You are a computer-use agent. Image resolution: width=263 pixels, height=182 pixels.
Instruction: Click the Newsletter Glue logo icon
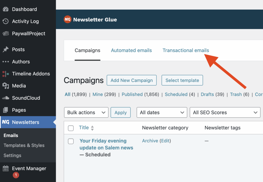pos(68,20)
